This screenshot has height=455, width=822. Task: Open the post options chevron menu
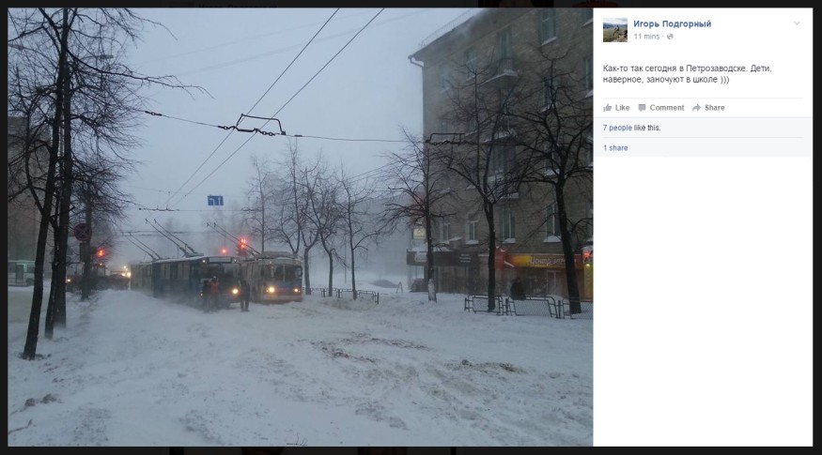tap(797, 23)
